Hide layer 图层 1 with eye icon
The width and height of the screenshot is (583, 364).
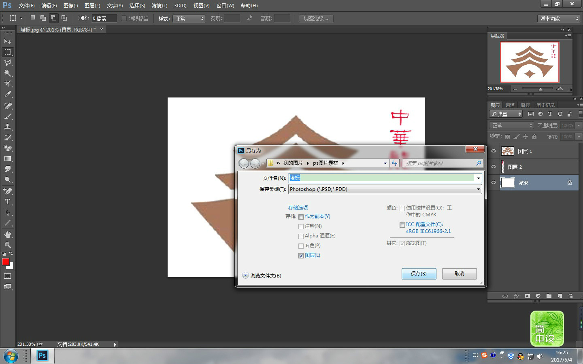coord(494,151)
